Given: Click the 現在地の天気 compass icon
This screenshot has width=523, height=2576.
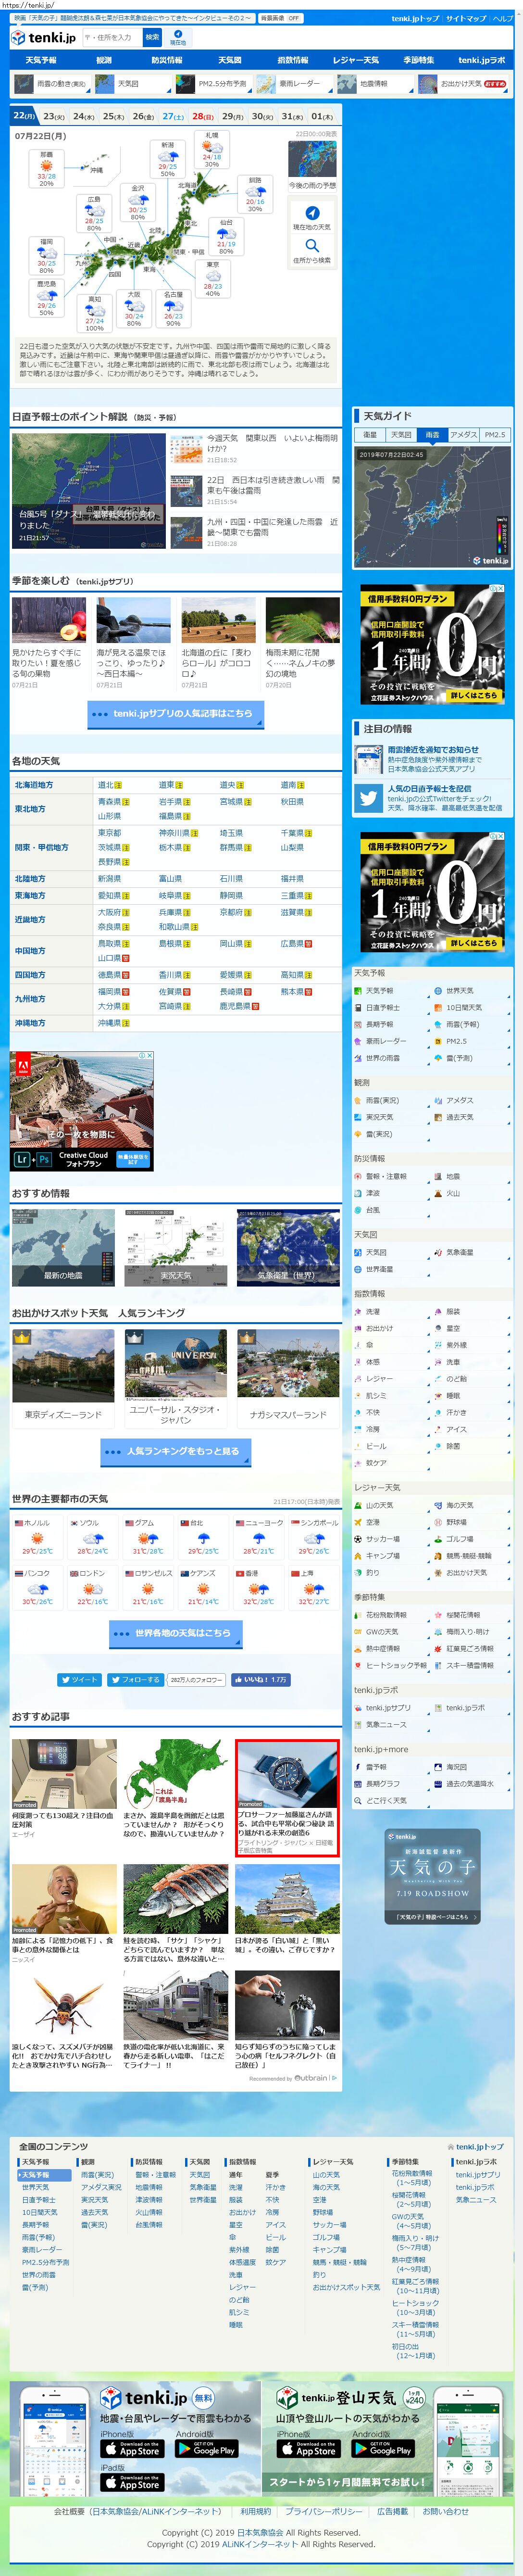Looking at the screenshot, I should pyautogui.click(x=312, y=213).
